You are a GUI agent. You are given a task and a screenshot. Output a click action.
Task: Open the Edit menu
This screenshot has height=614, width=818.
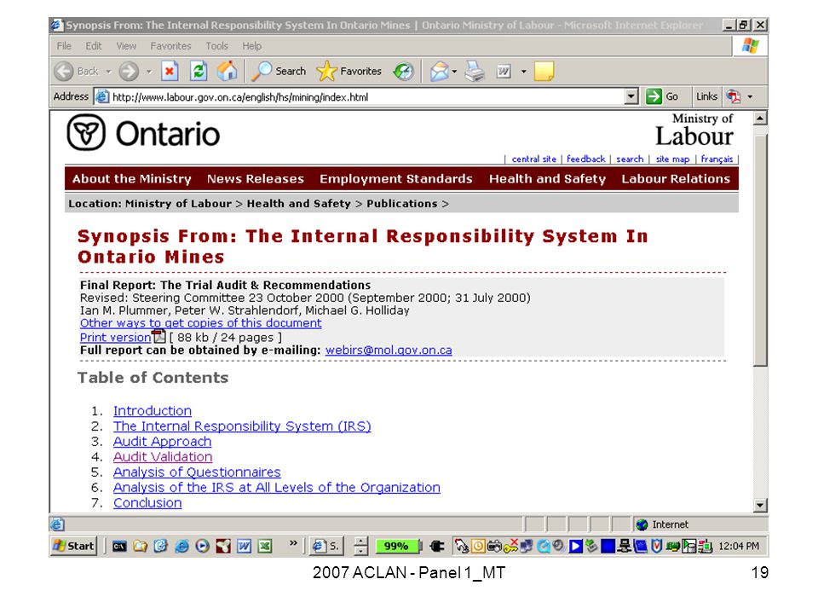coord(94,46)
